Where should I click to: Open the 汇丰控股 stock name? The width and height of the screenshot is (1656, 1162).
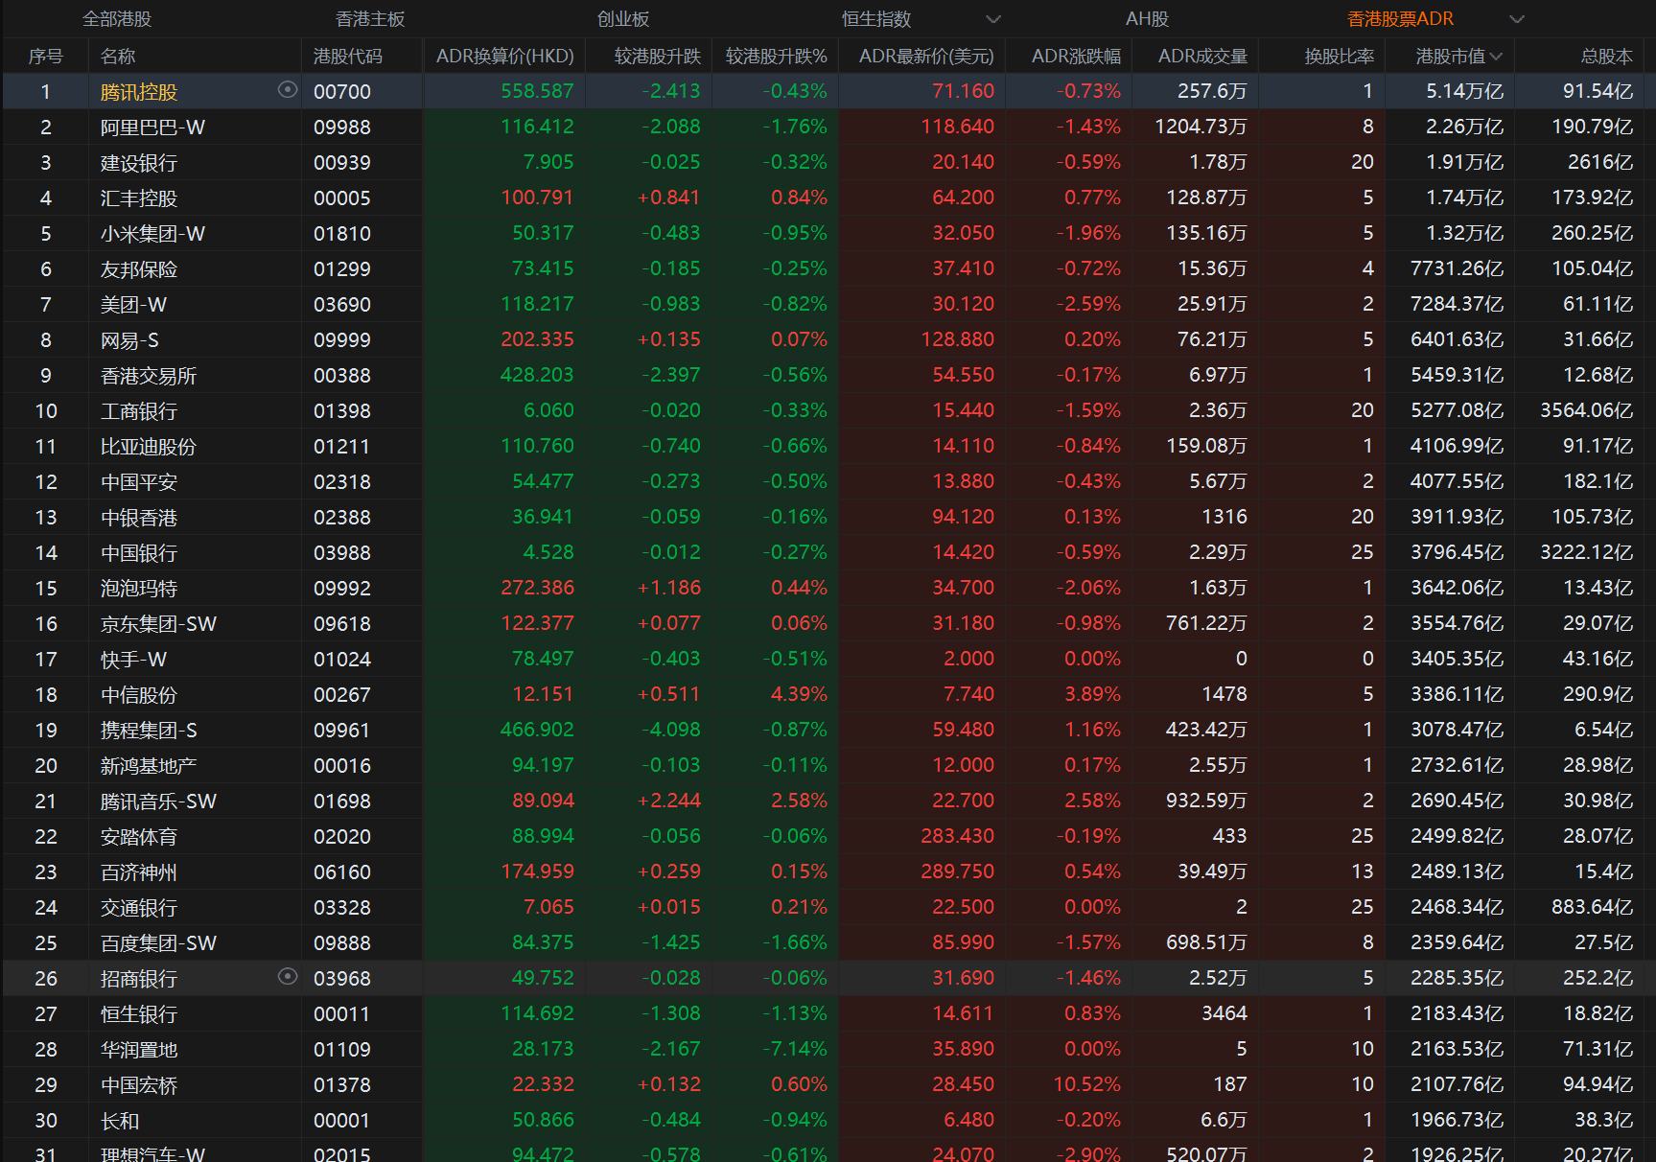[x=139, y=198]
